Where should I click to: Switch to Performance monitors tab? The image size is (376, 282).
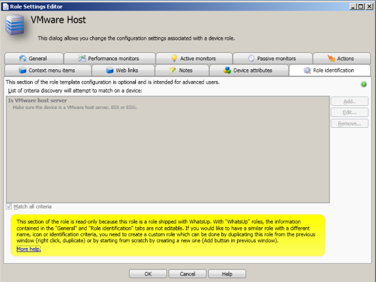(109, 59)
